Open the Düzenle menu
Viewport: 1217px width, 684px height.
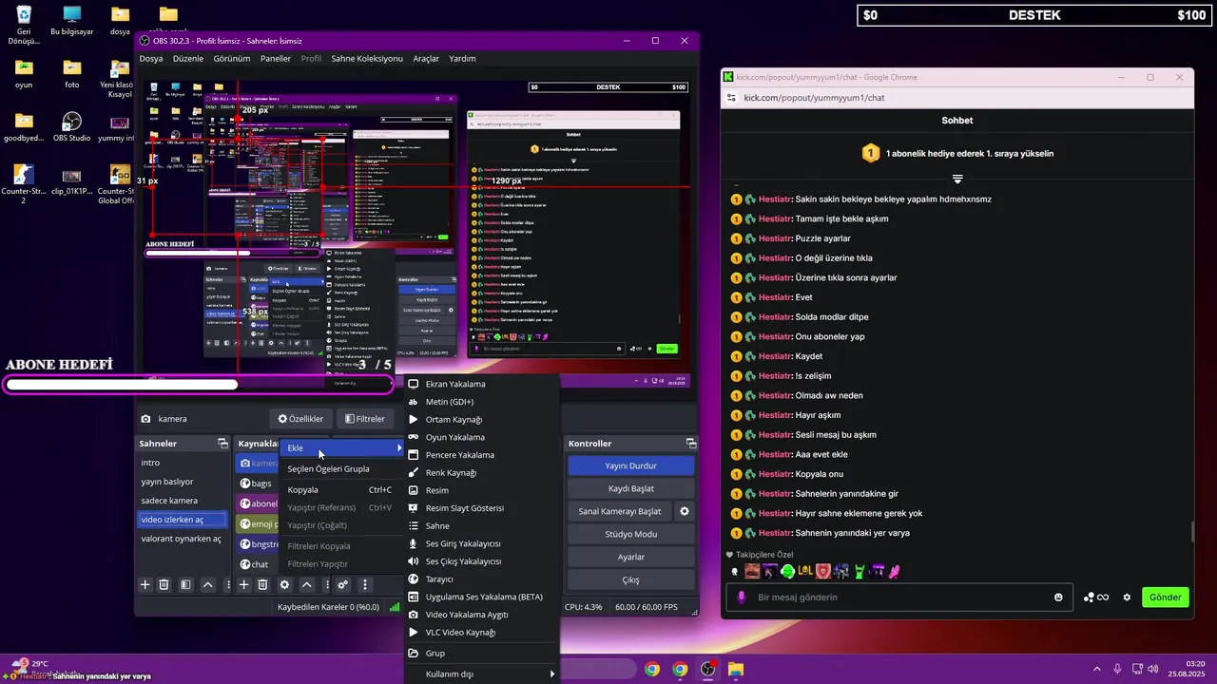click(x=188, y=59)
